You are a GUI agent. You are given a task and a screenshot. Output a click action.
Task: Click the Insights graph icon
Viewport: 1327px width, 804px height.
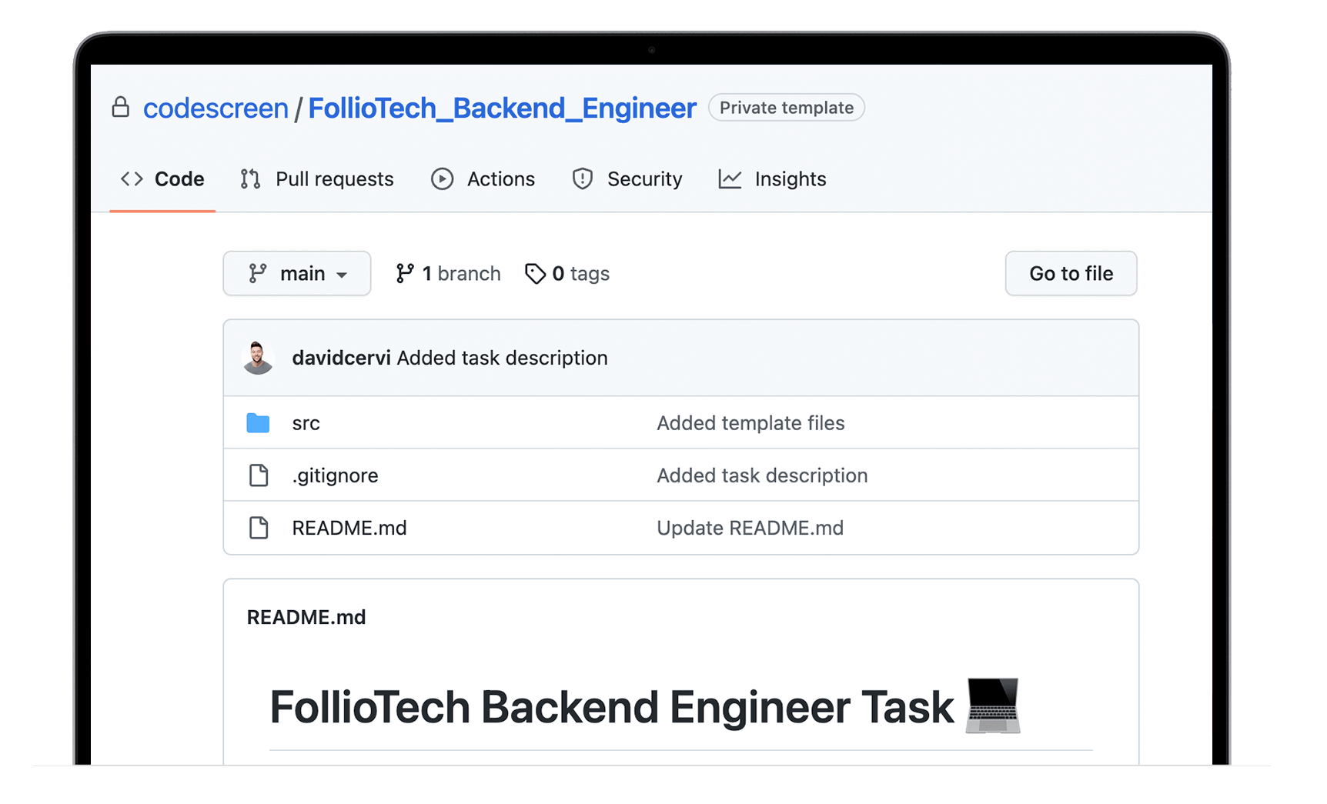(730, 179)
